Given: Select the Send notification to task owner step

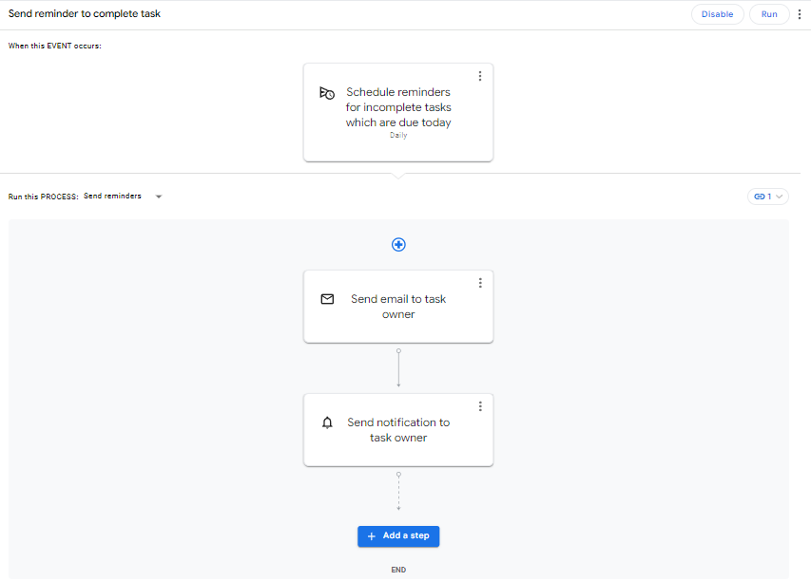Looking at the screenshot, I should 398,430.
